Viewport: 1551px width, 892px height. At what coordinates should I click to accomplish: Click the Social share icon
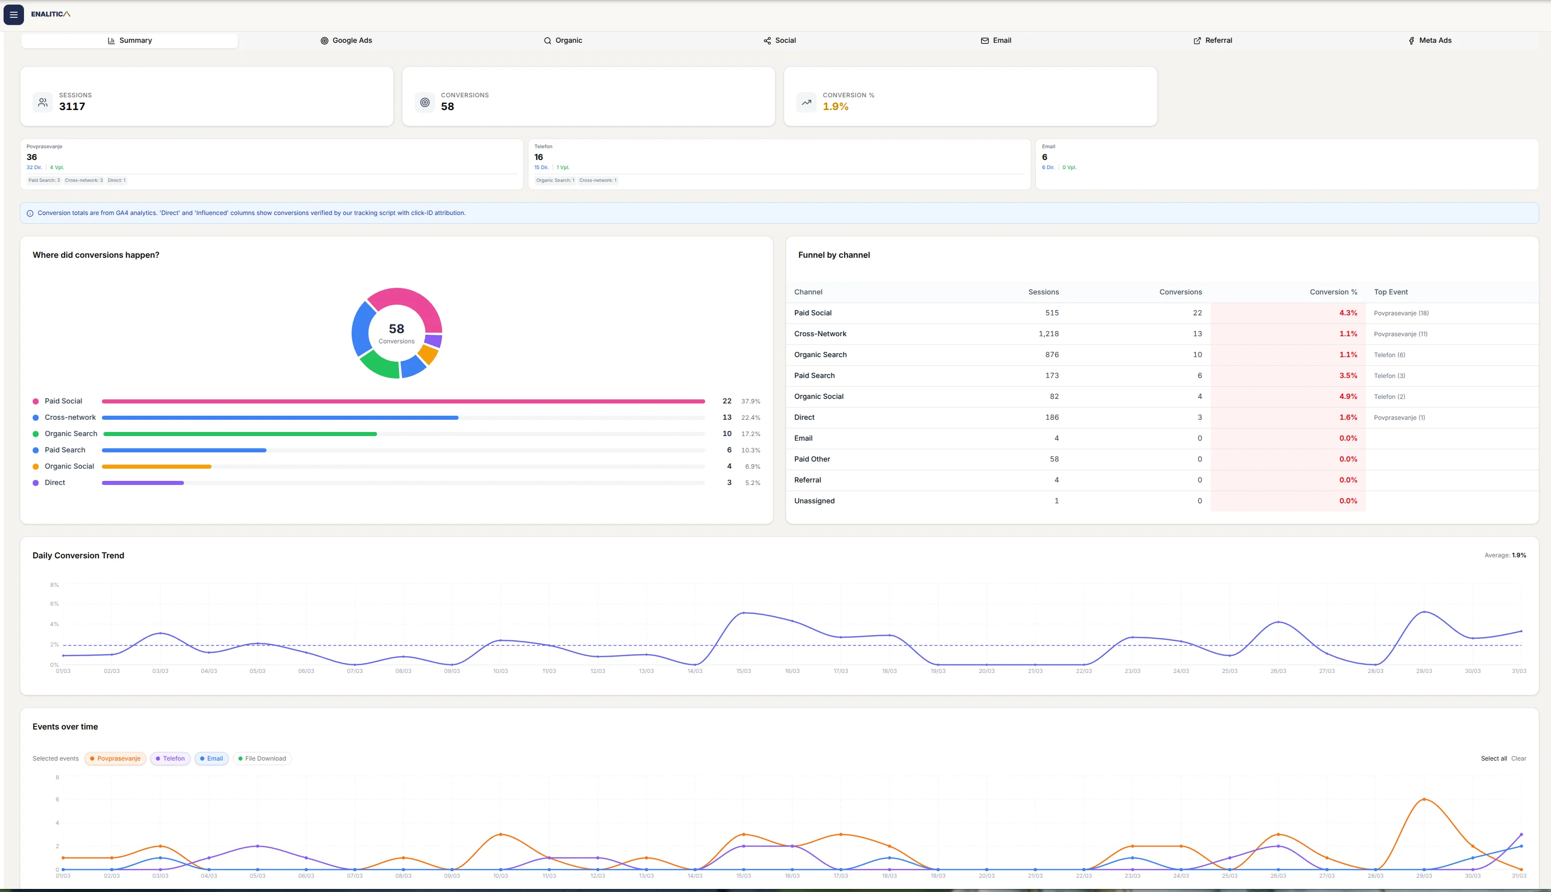(x=766, y=40)
